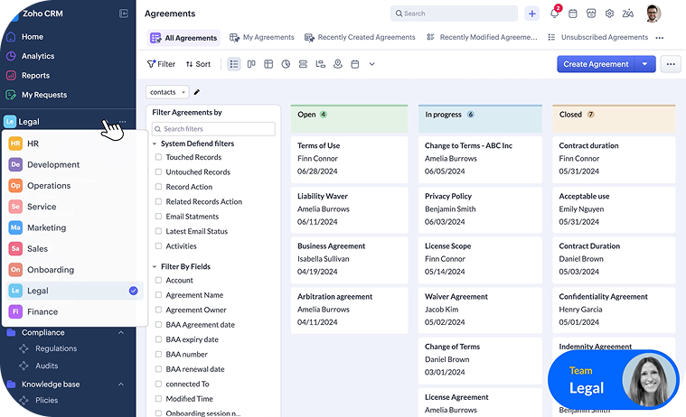Check the Touched Records filter

click(x=158, y=157)
